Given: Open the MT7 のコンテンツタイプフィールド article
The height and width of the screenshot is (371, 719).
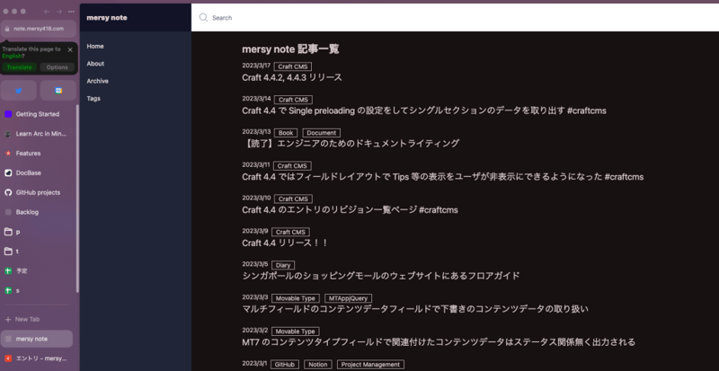Looking at the screenshot, I should click(439, 341).
